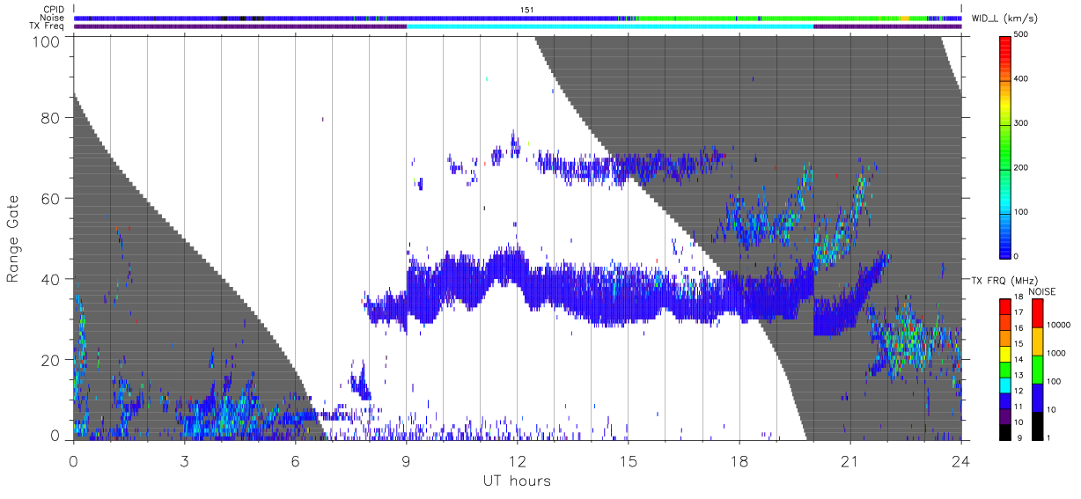Viewport: 1081px width, 499px height.
Task: Click the CPID value 151
Action: [526, 10]
